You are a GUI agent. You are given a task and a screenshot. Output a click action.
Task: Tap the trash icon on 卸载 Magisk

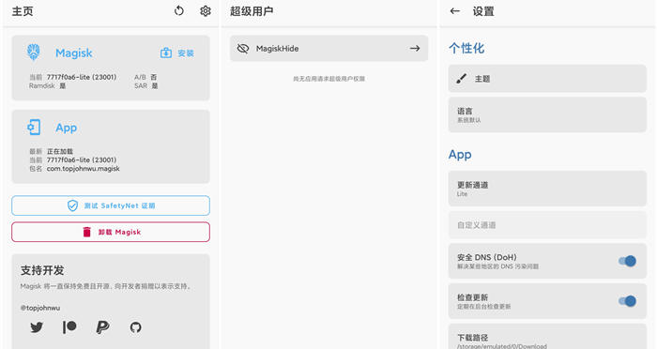click(86, 232)
